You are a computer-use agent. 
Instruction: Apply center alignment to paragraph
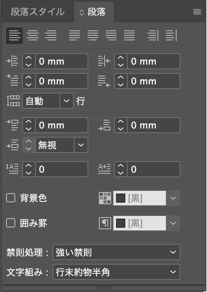click(x=33, y=36)
